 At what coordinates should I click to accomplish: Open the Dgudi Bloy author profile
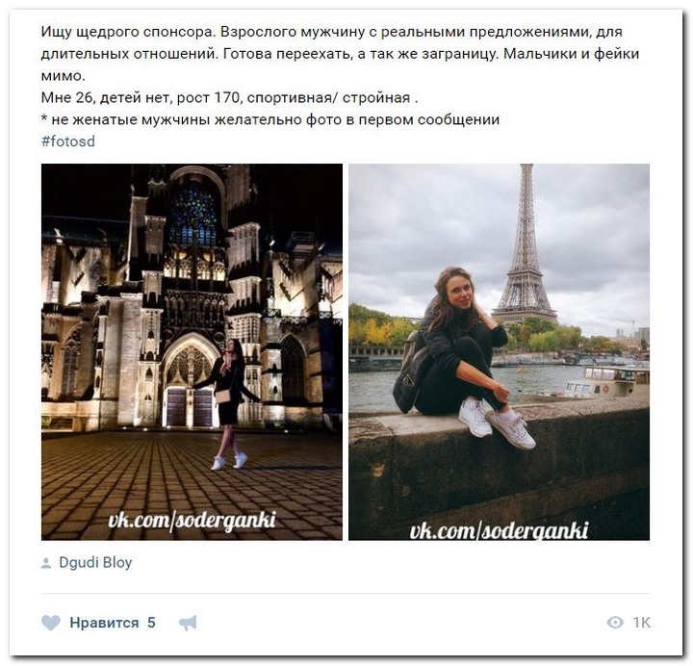click(x=95, y=562)
